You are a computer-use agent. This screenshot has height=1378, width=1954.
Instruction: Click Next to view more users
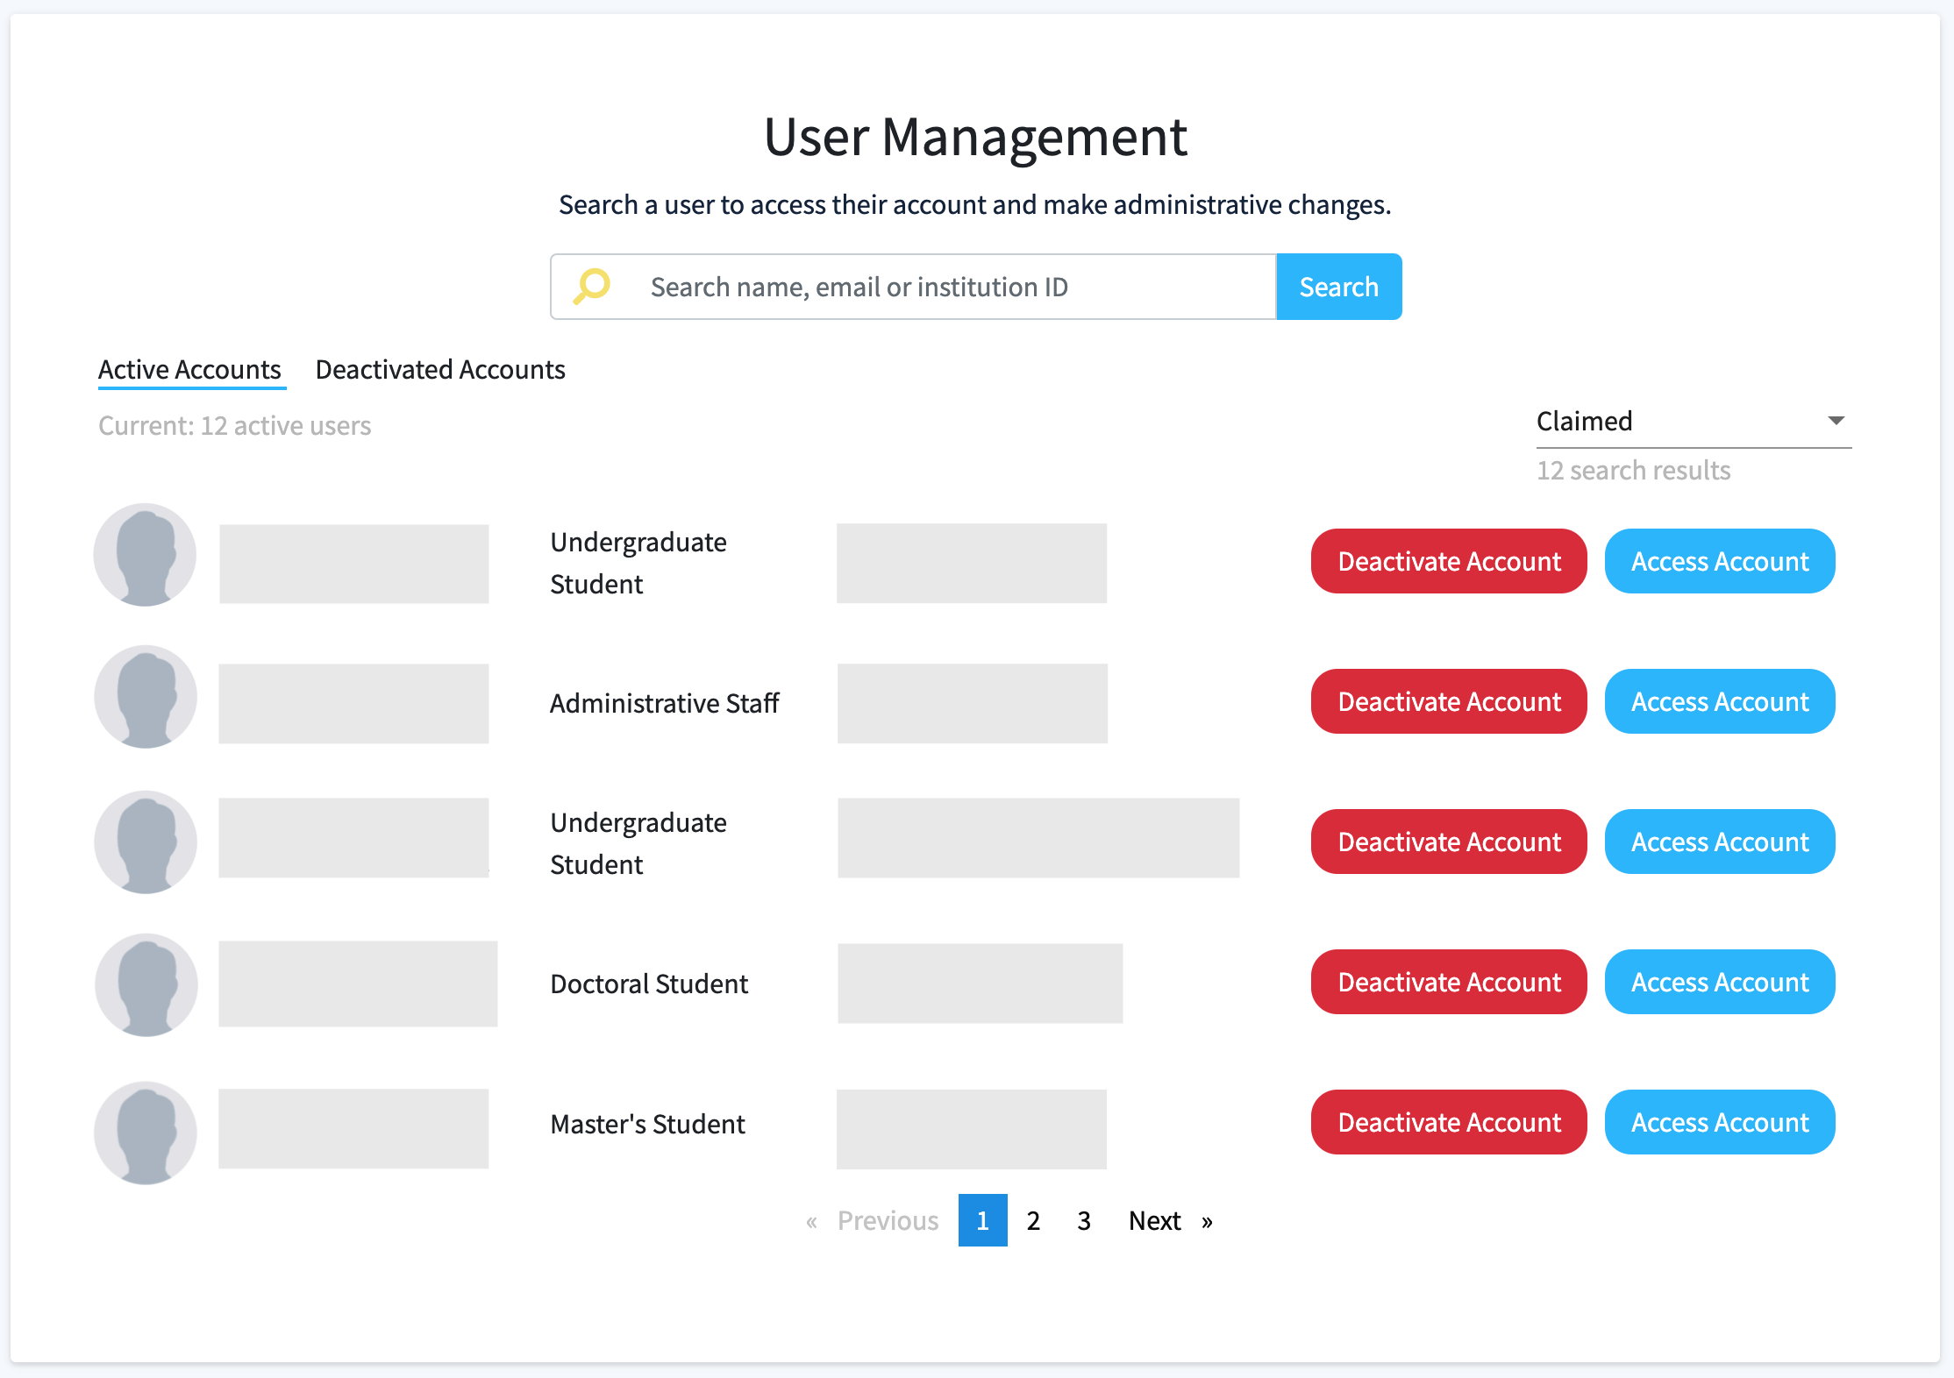pos(1154,1220)
